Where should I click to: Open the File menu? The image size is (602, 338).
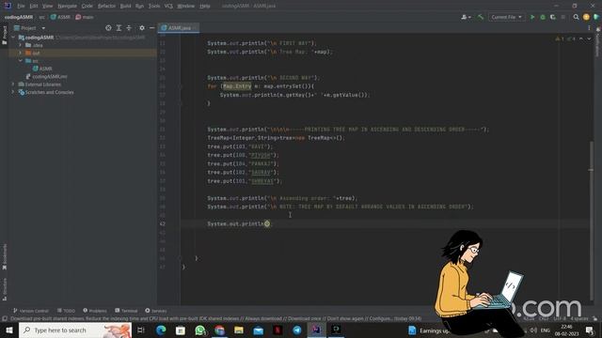pyautogui.click(x=21, y=7)
